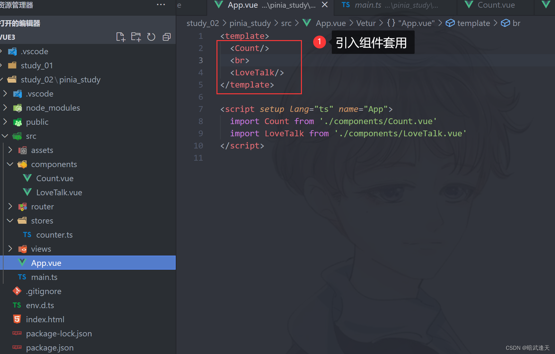Expand the node_modules folder
555x354 pixels.
tap(5, 108)
